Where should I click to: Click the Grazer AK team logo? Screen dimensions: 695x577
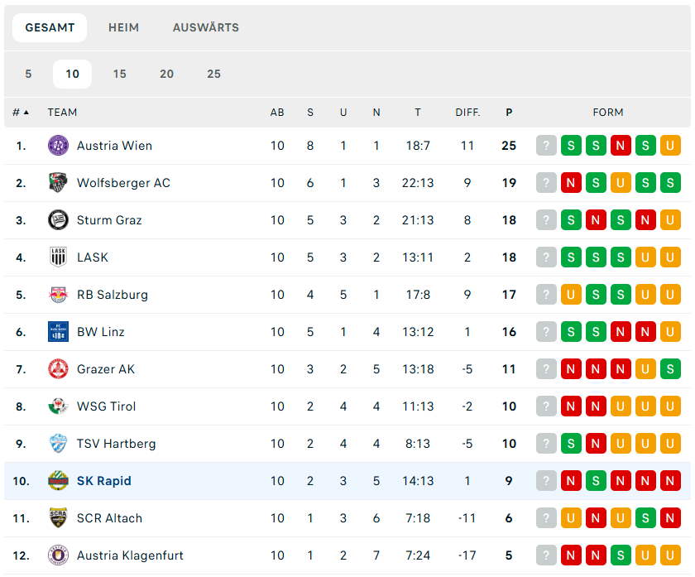pos(58,369)
